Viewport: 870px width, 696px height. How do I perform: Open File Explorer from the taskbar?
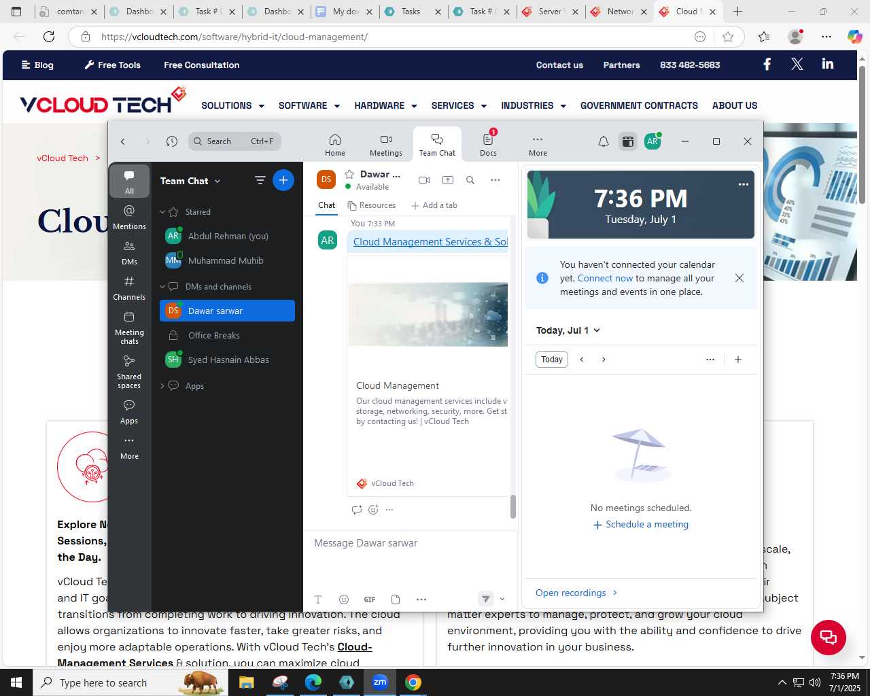click(246, 682)
